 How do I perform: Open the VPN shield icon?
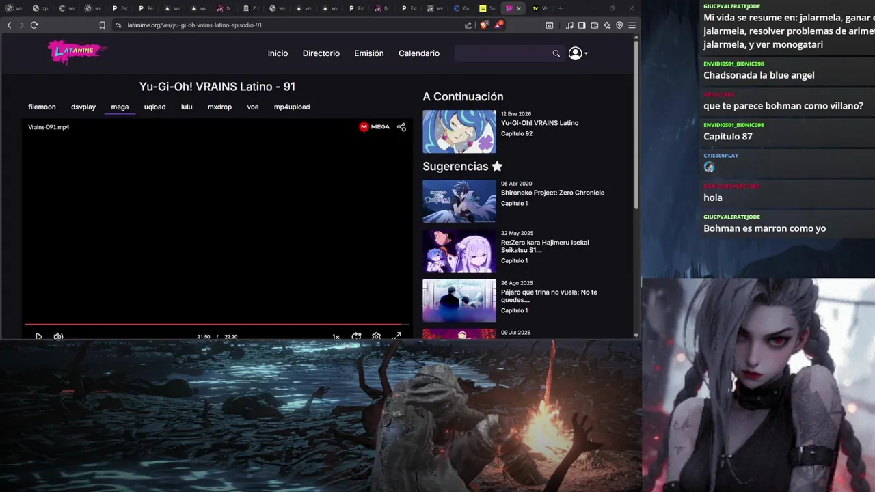(x=619, y=25)
